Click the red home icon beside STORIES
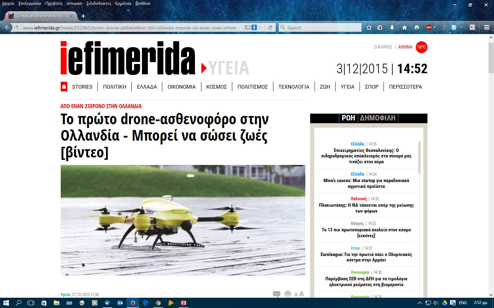This screenshot has width=494, height=308. point(64,87)
